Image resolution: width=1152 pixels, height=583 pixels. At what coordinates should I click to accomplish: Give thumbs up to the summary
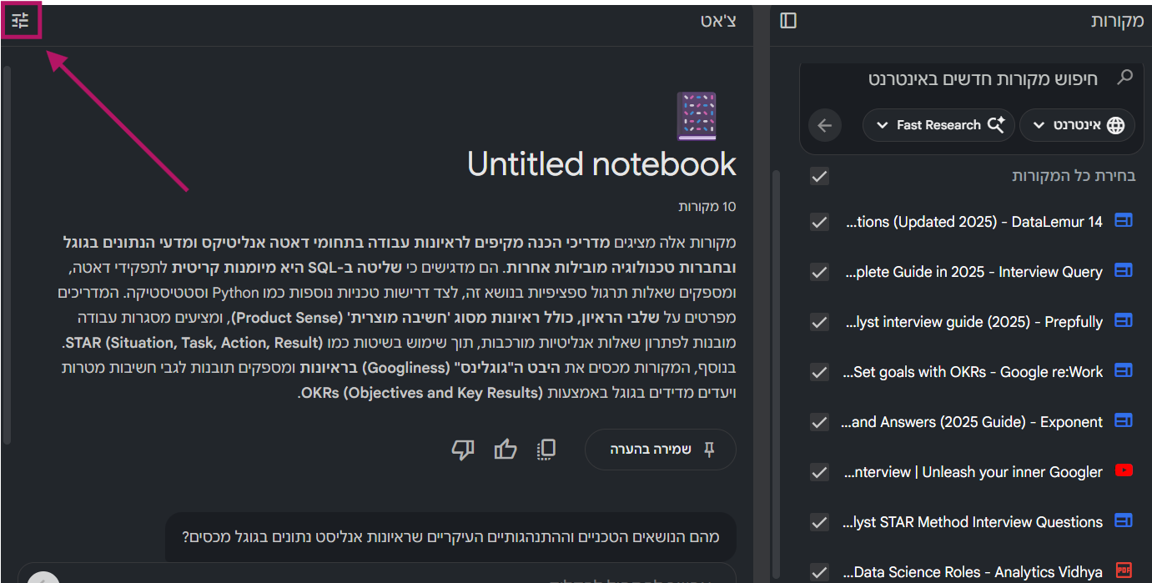point(506,450)
